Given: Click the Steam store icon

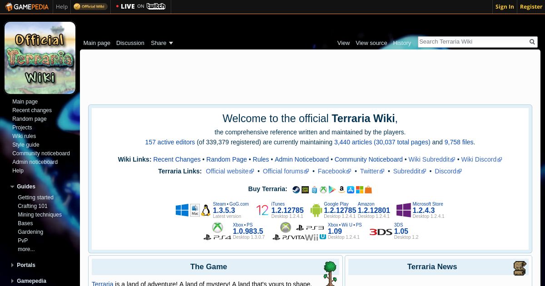Looking at the screenshot, I should pos(296,190).
